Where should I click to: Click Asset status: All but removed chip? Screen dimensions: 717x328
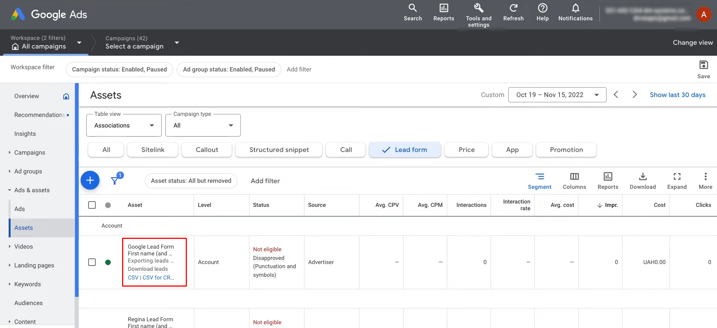pyautogui.click(x=191, y=181)
